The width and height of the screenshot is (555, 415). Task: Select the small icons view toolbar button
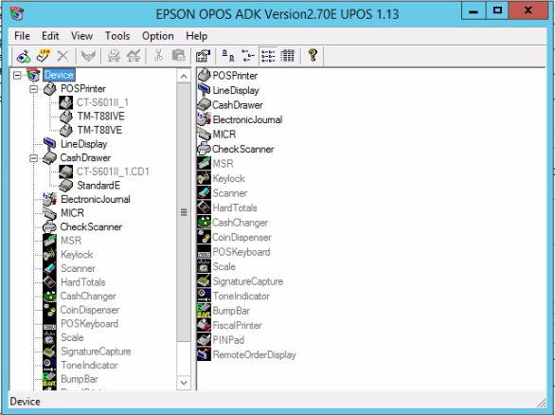tap(248, 56)
